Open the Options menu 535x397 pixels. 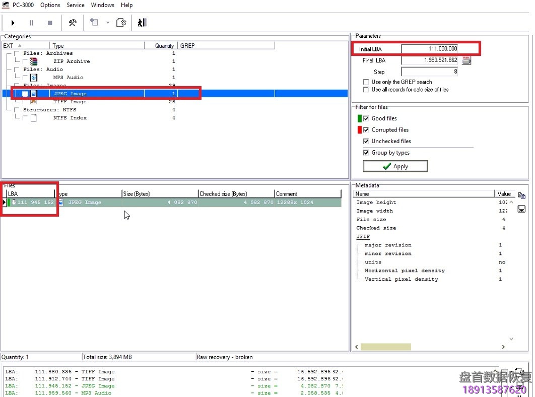[x=50, y=5]
